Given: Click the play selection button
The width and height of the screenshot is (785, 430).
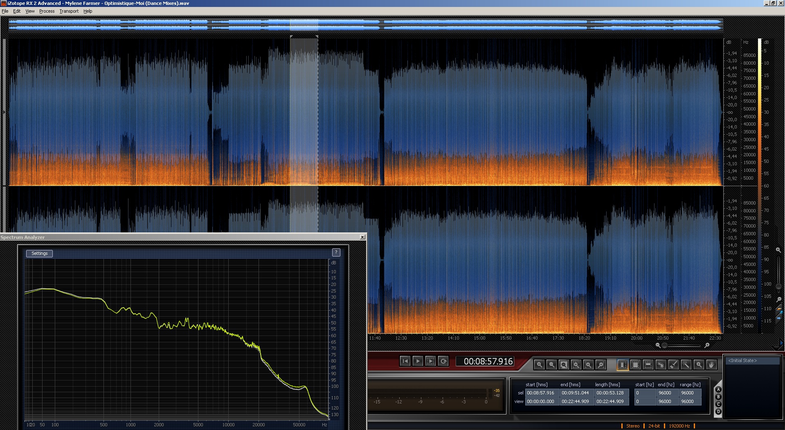Looking at the screenshot, I should [x=430, y=361].
